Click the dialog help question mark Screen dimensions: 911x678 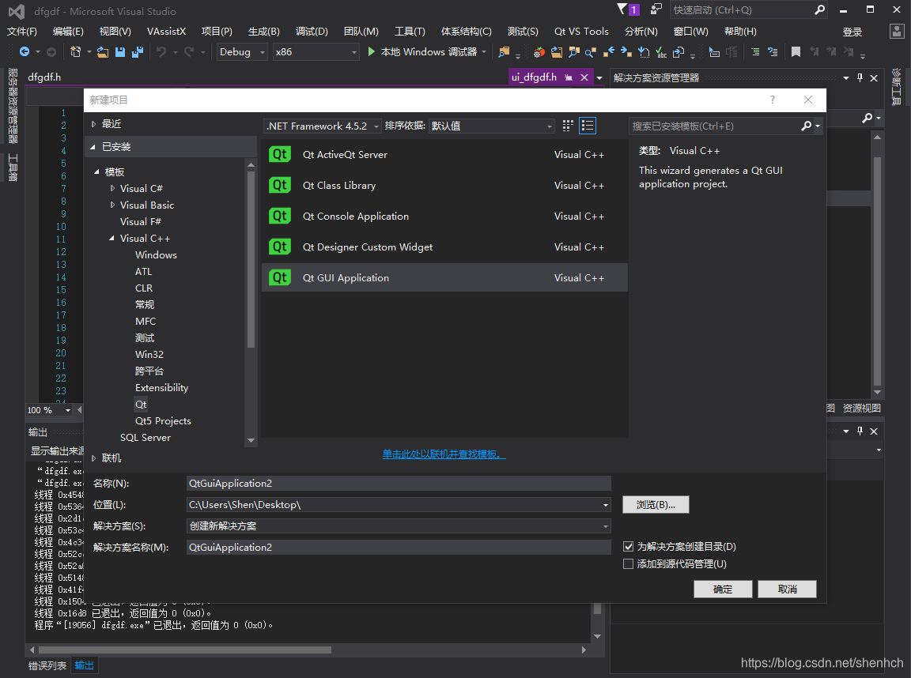[773, 100]
